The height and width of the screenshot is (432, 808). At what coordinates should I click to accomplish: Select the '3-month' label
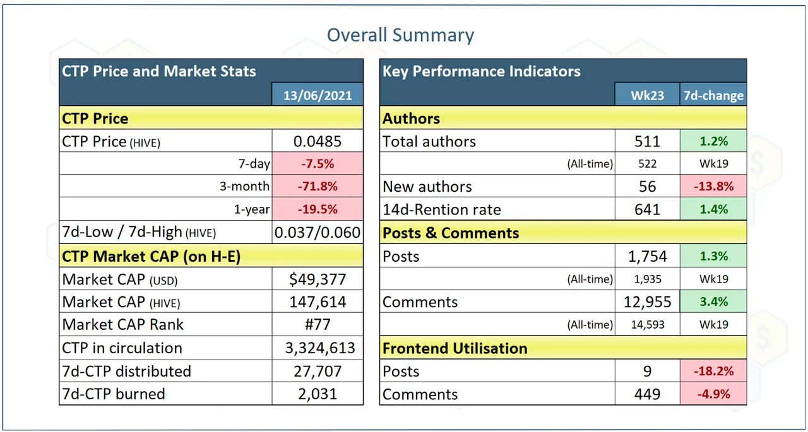[x=245, y=187]
